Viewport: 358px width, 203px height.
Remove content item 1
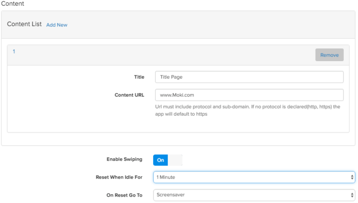click(x=329, y=55)
